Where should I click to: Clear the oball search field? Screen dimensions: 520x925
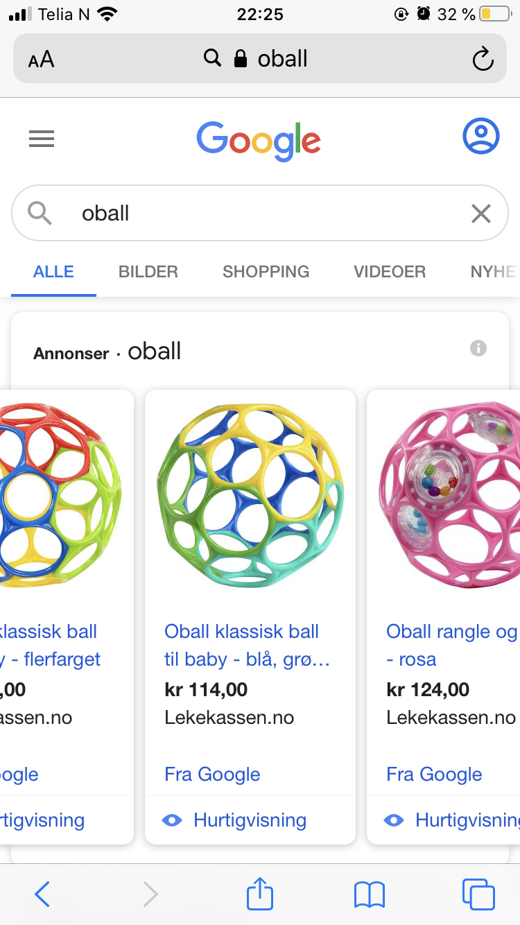(480, 214)
